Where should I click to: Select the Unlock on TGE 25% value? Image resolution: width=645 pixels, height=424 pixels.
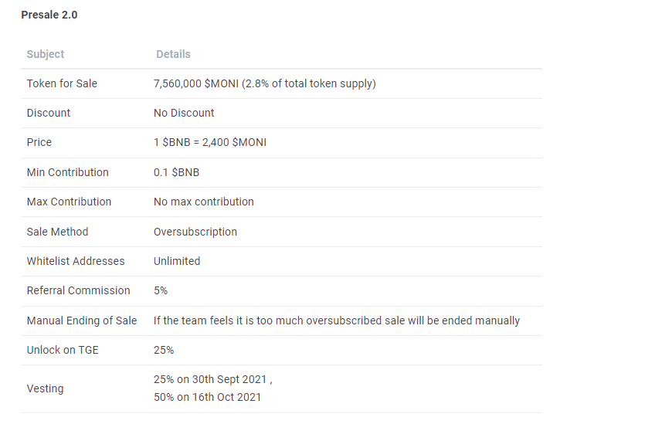164,351
